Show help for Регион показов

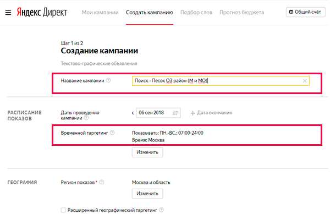pyautogui.click(x=101, y=182)
